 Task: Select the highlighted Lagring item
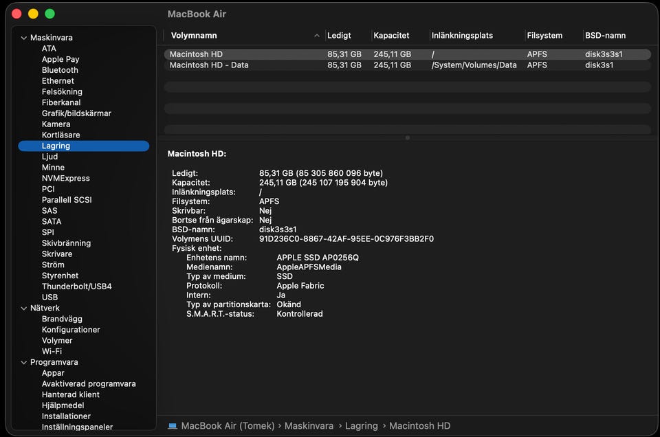(84, 146)
